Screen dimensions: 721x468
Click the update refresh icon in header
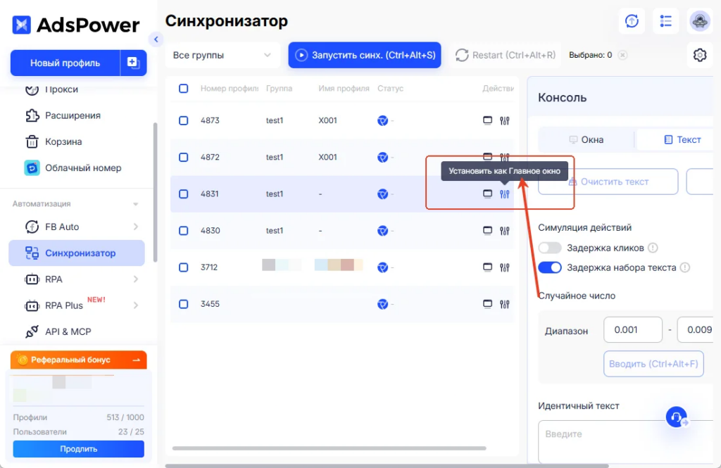click(x=632, y=21)
